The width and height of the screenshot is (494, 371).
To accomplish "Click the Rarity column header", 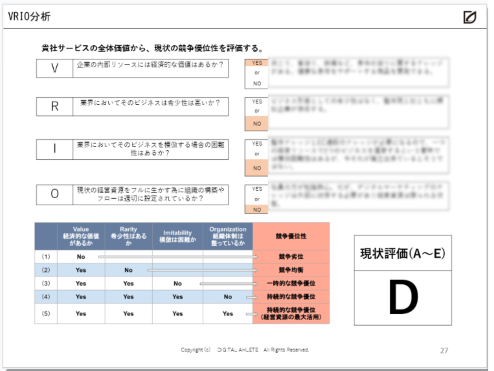I will pyautogui.click(x=128, y=236).
